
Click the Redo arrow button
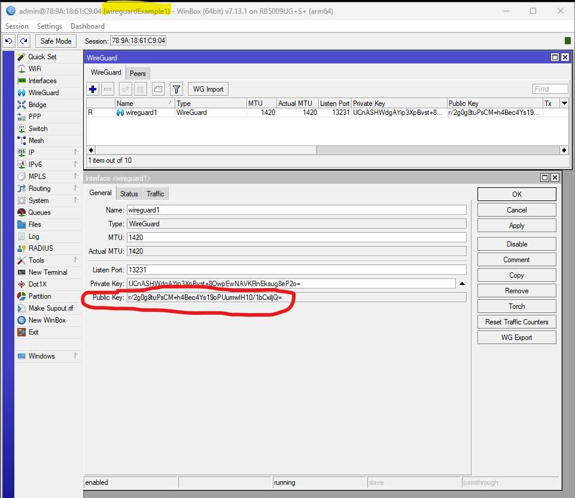click(x=24, y=41)
